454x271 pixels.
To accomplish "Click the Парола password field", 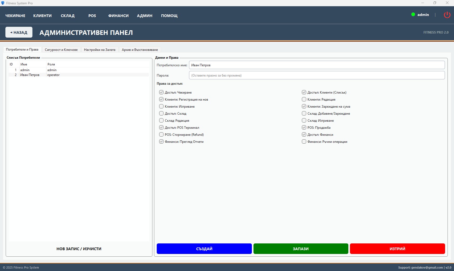I will (x=316, y=75).
